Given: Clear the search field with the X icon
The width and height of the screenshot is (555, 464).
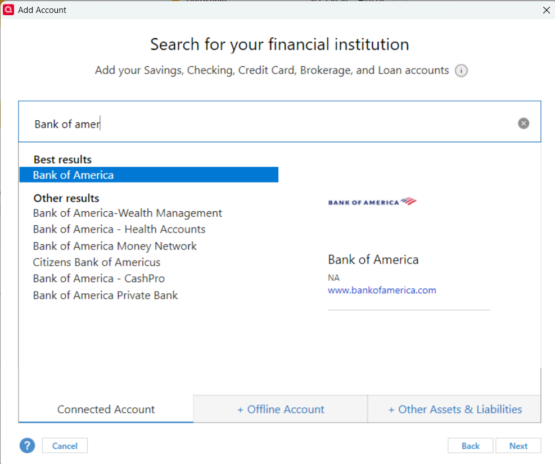Looking at the screenshot, I should (x=524, y=124).
